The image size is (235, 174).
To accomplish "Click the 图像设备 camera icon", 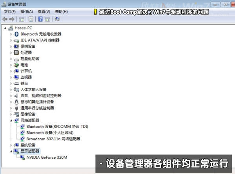I will [16, 114].
